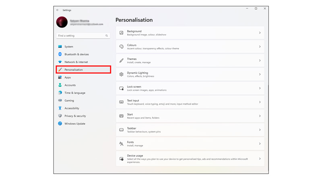Click the Time & language globe icon
Viewport: 322px width, 181px height.
tap(60, 93)
